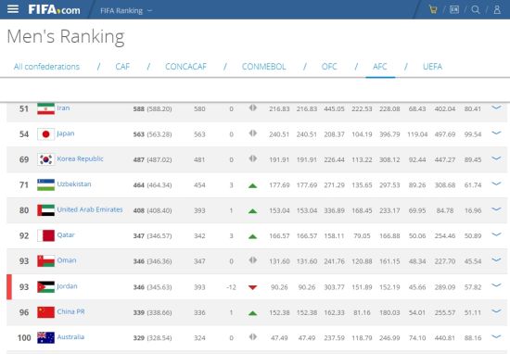Click the Uzbekistan flag icon
This screenshot has width=510, height=354.
coord(45,184)
